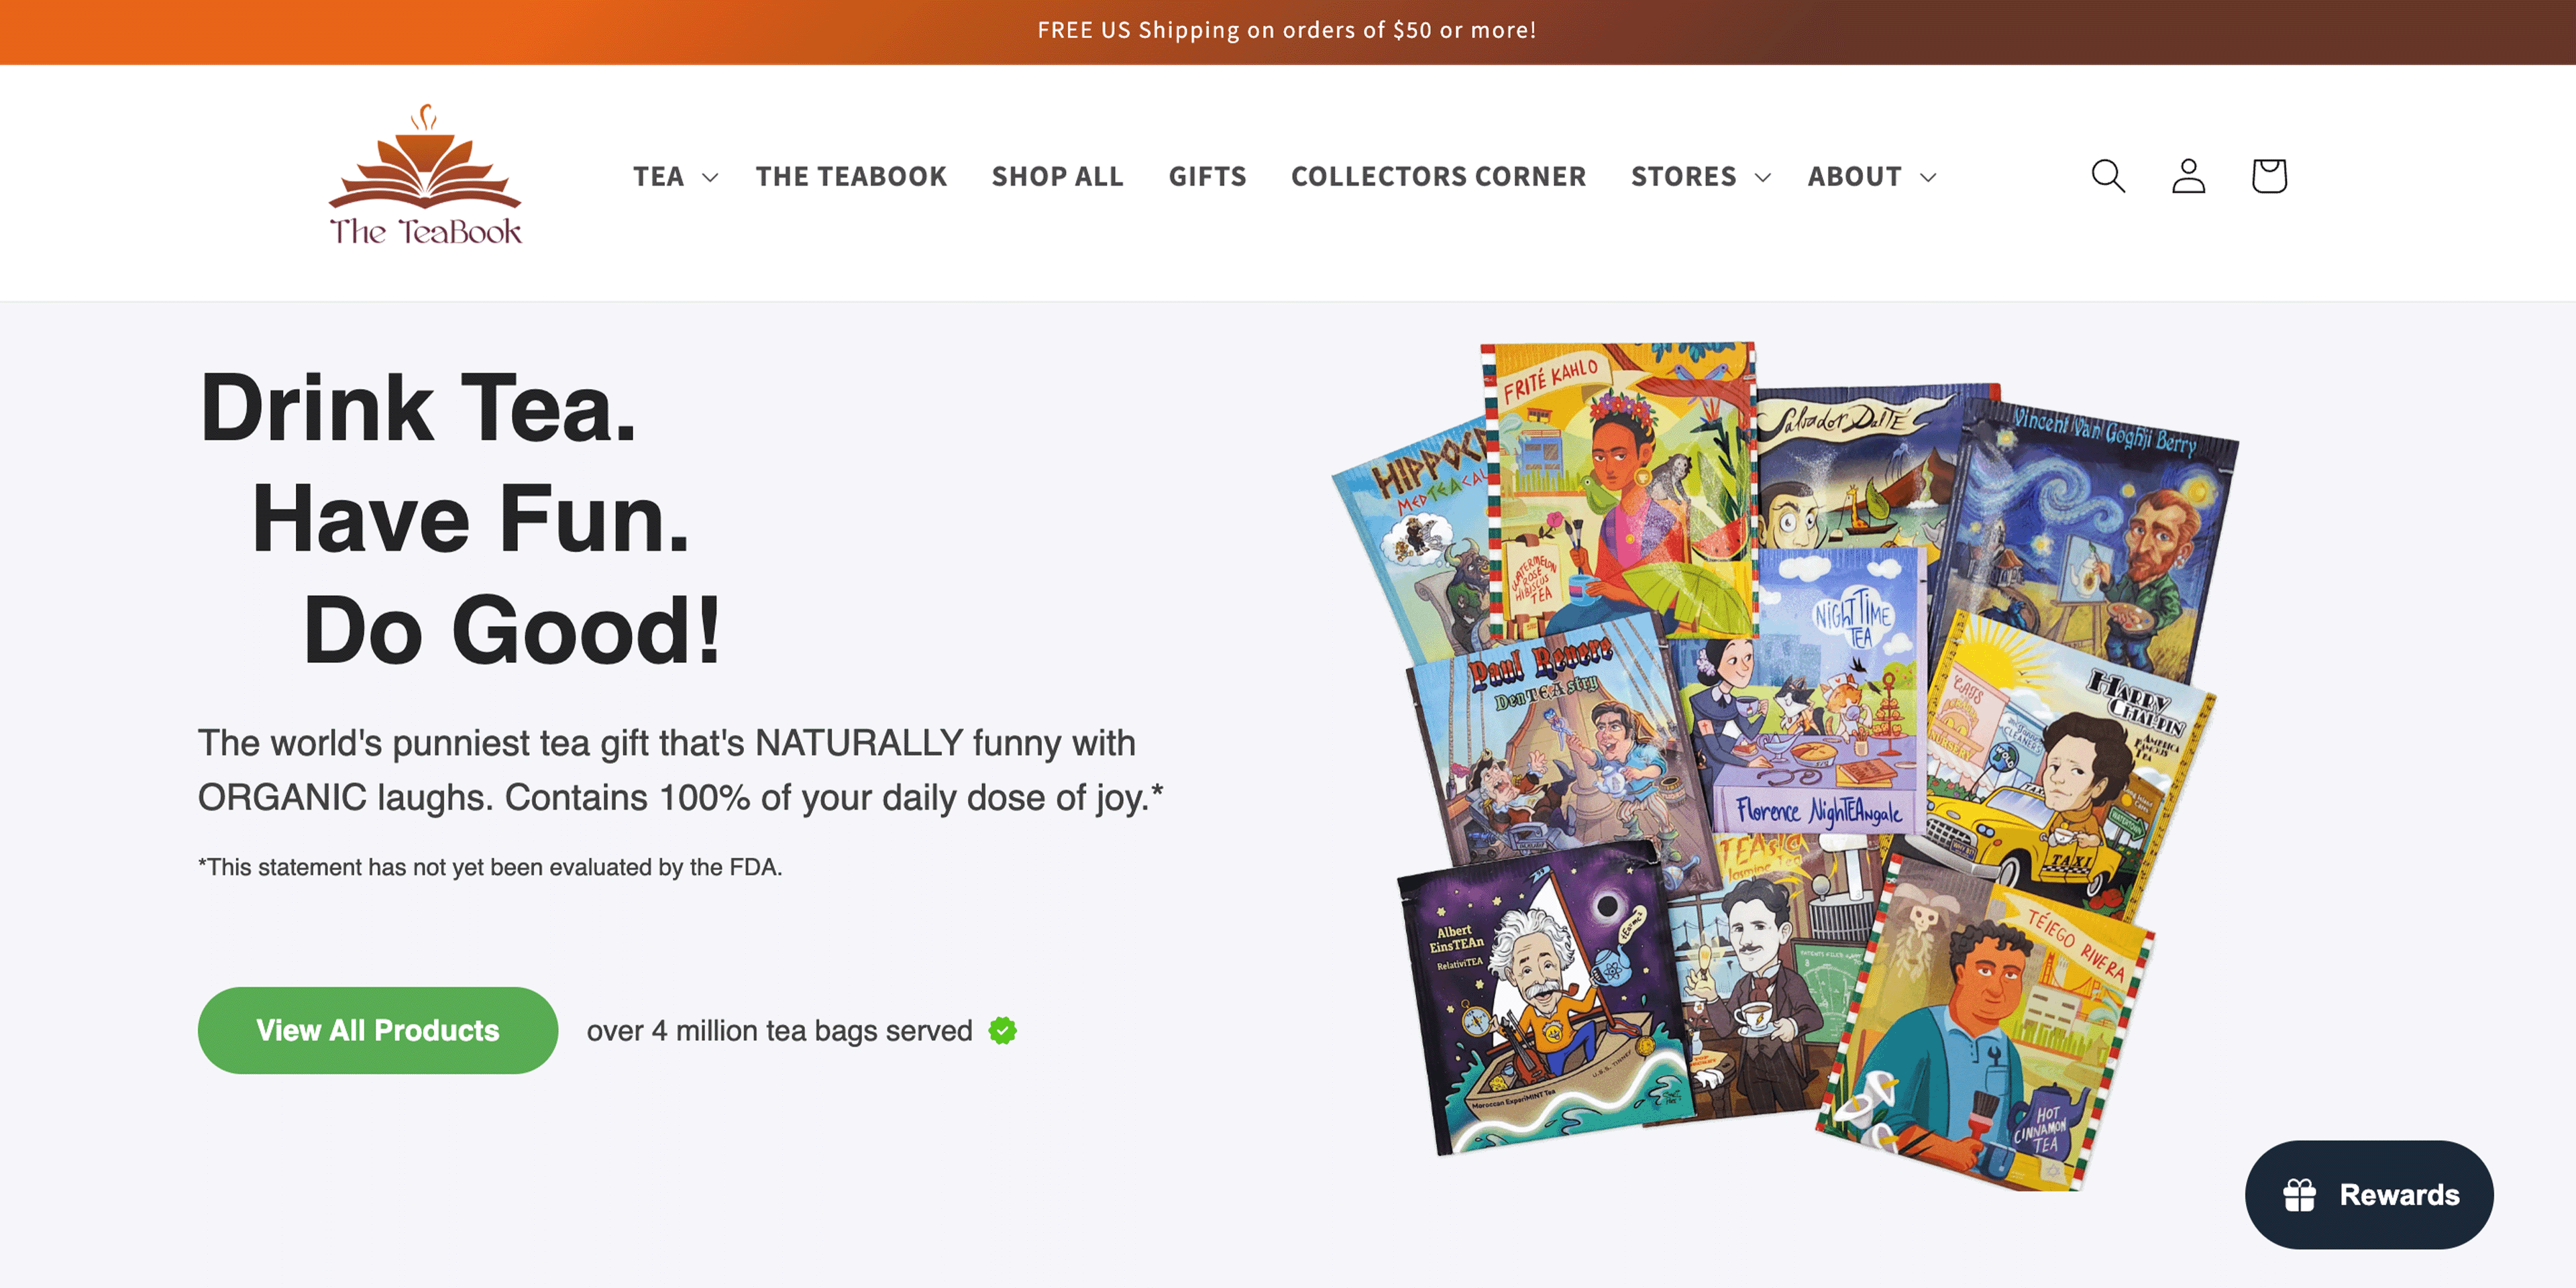Open the Rewards button
The height and width of the screenshot is (1288, 2576).
point(2368,1194)
